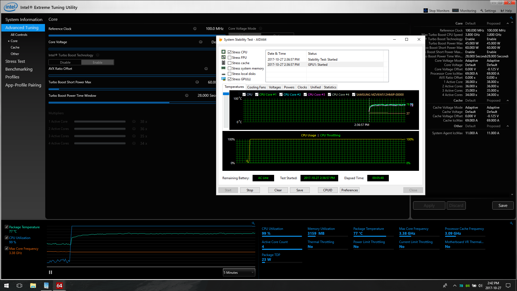Uncheck CPU Core #1 in temperature graph
The image size is (517, 291).
click(257, 95)
